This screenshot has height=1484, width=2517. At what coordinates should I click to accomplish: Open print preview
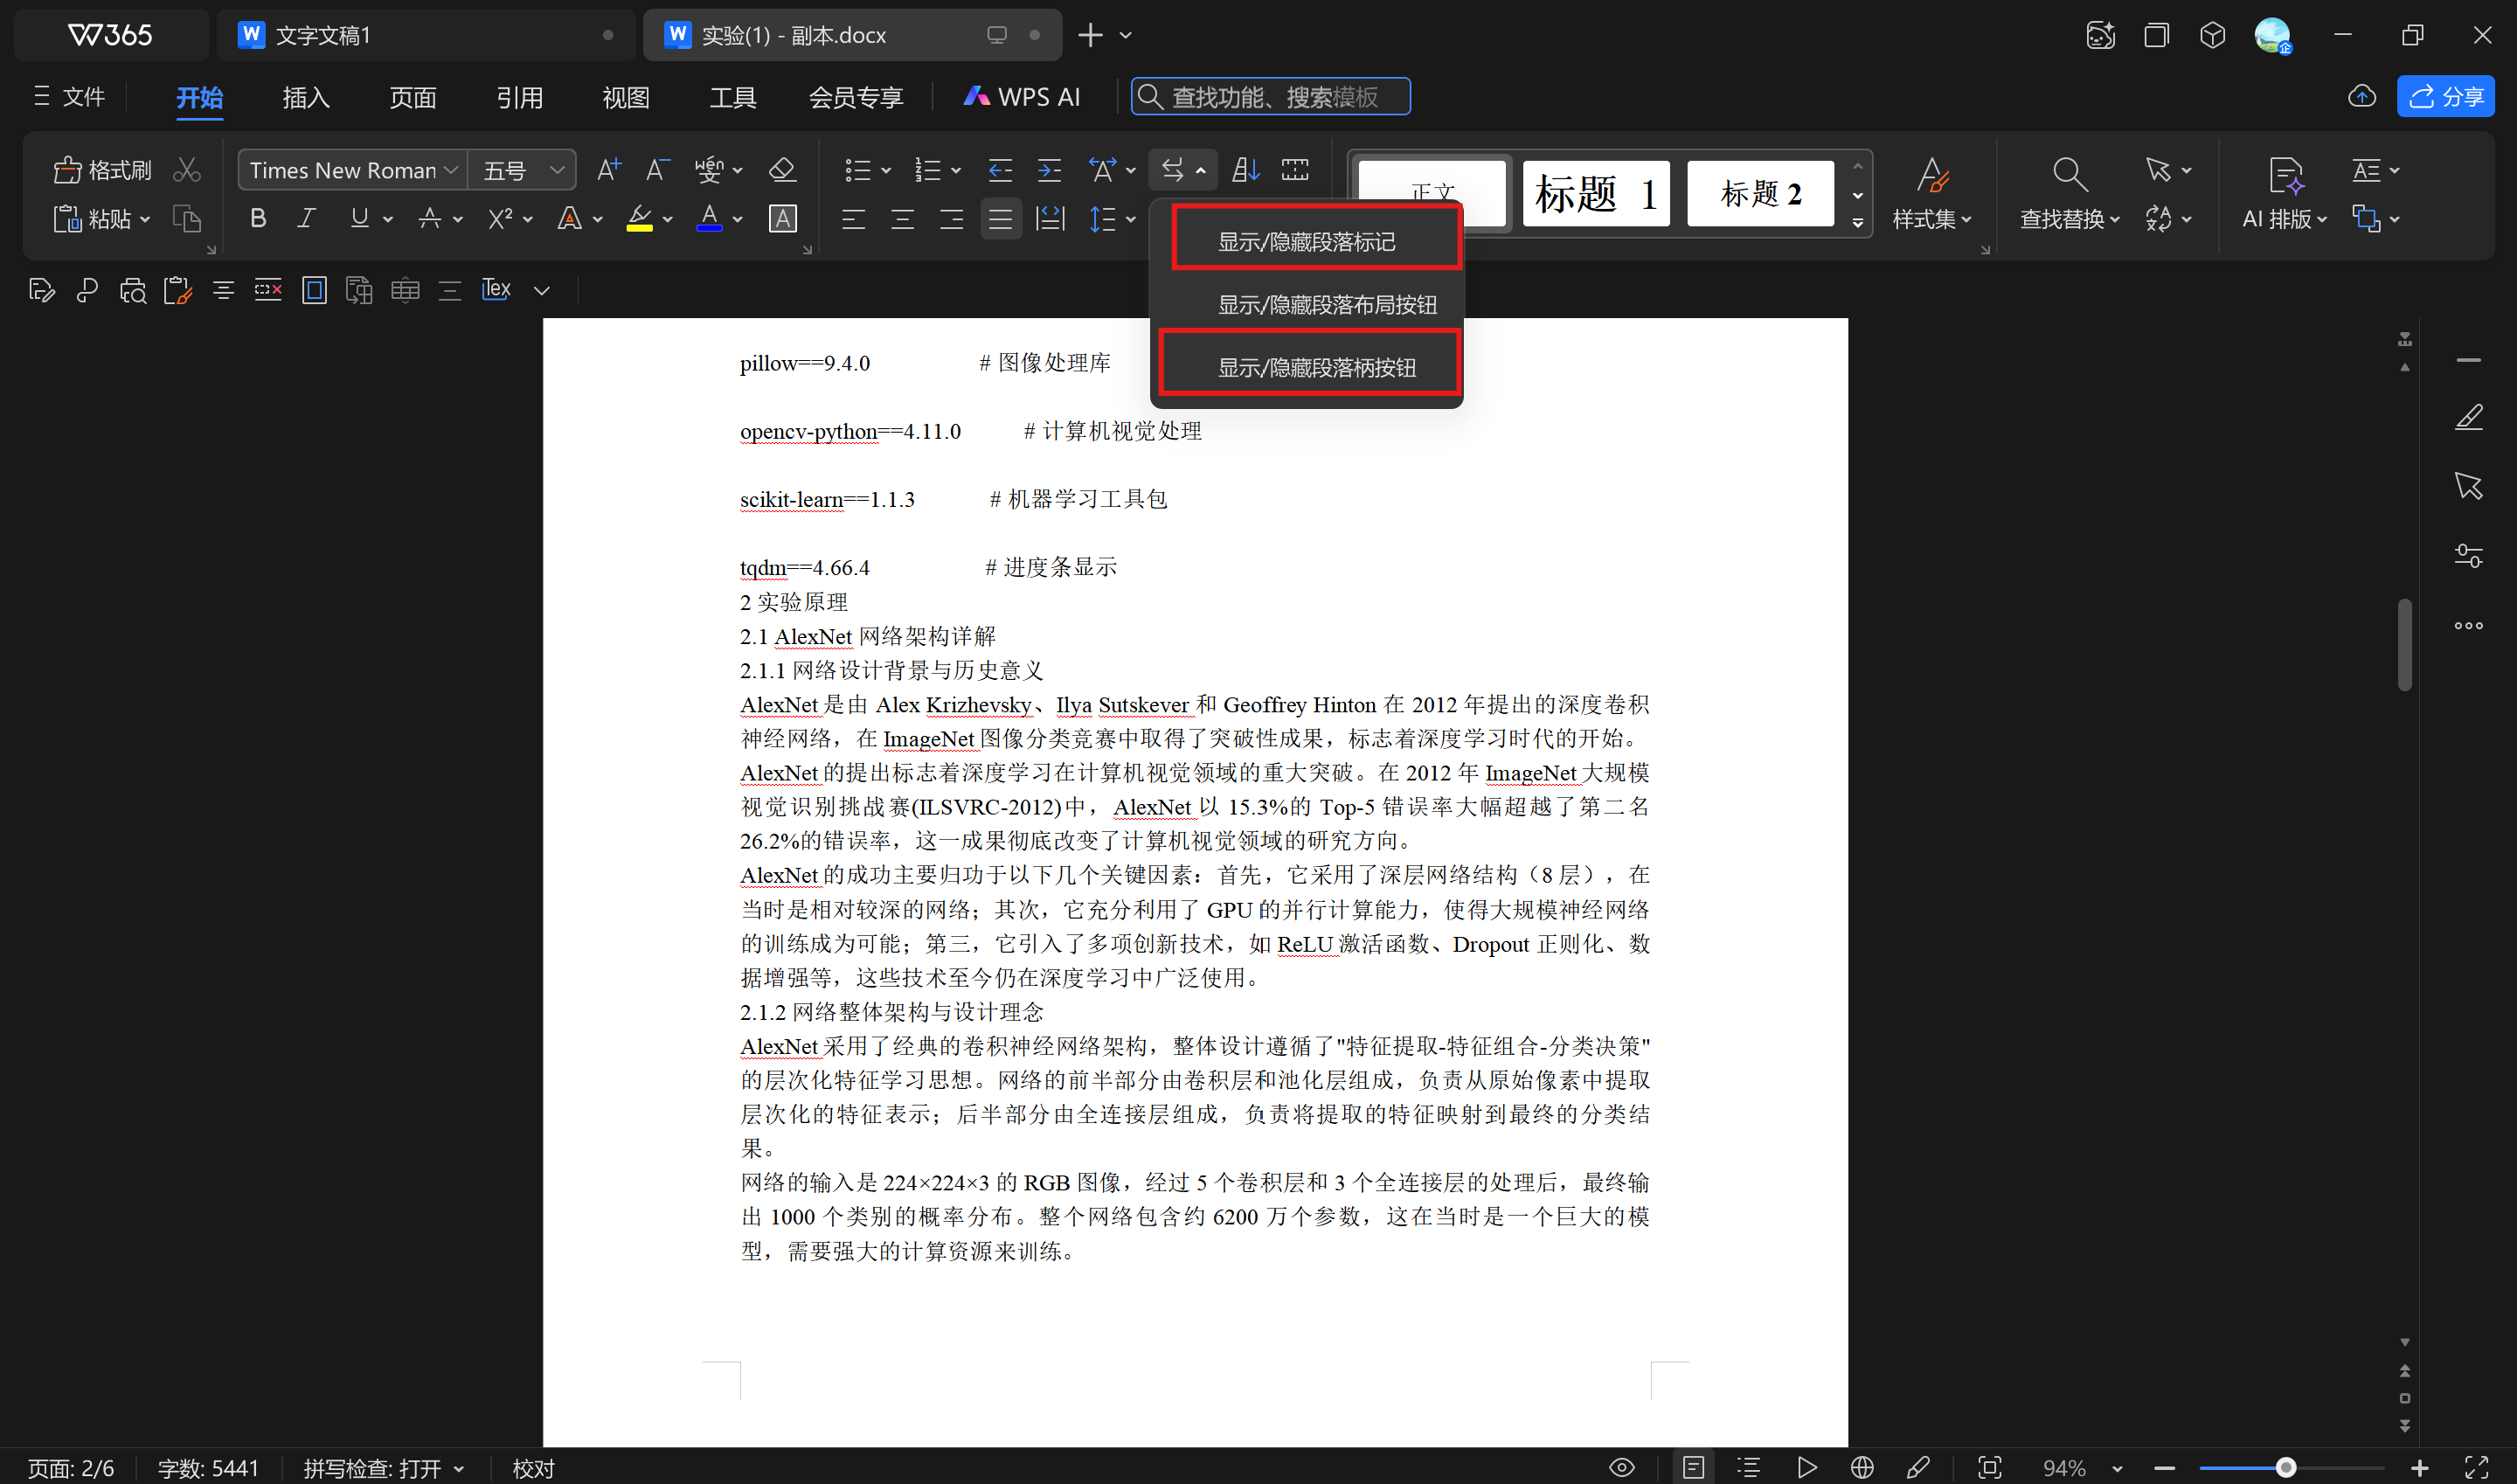[x=133, y=290]
